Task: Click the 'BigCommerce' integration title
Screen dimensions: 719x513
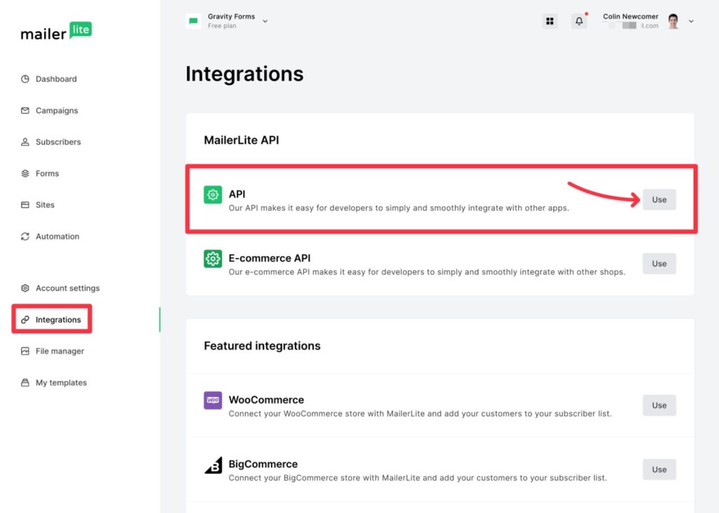Action: pyautogui.click(x=263, y=464)
